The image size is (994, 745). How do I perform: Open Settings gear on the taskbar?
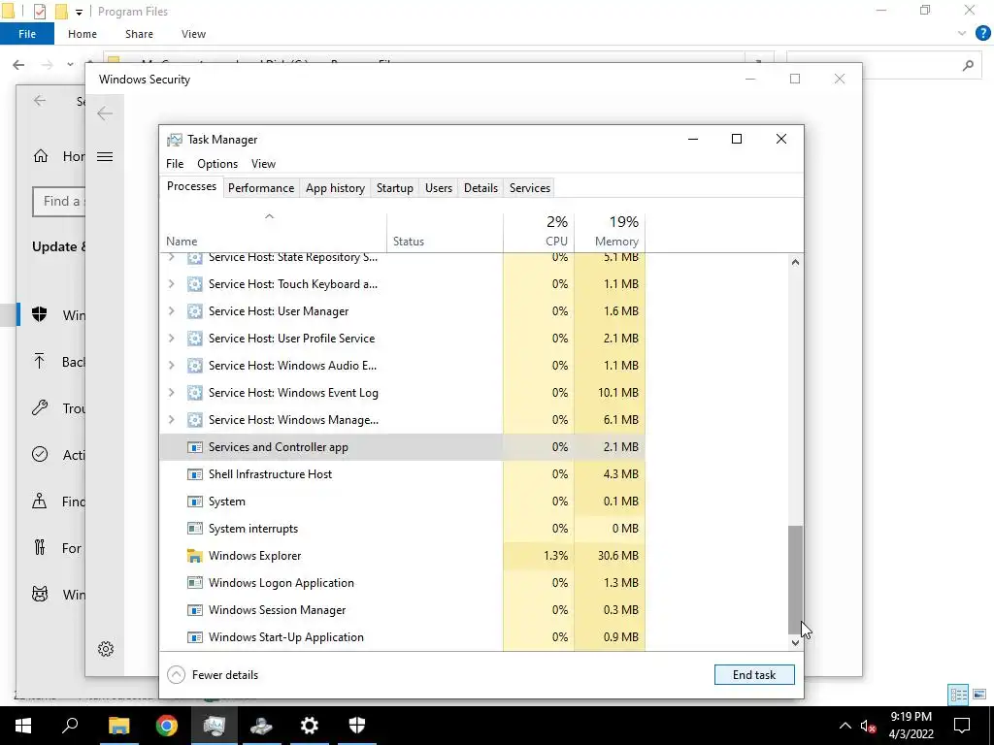pos(310,726)
